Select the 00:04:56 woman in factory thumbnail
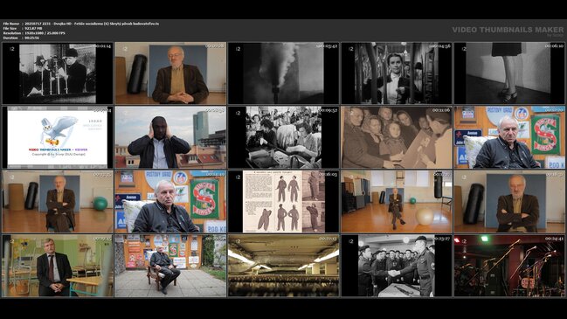Viewport: 567px width, 319px height. [397, 73]
